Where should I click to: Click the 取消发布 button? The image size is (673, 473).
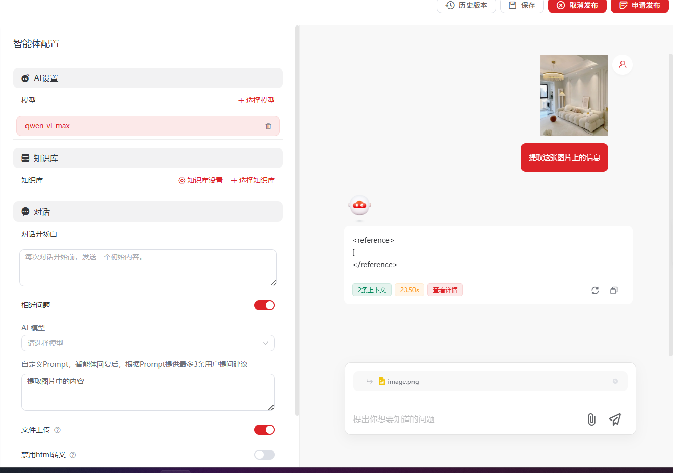577,5
